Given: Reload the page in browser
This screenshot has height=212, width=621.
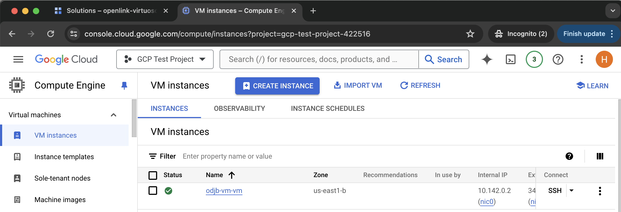Looking at the screenshot, I should click(x=51, y=34).
